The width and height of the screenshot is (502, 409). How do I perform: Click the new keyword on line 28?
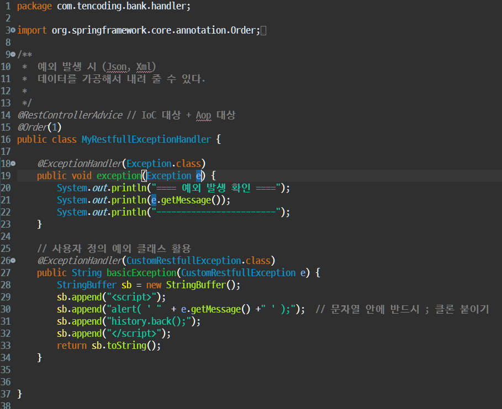tap(154, 285)
